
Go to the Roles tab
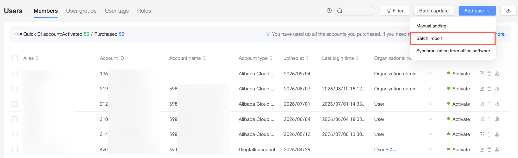coord(144,11)
